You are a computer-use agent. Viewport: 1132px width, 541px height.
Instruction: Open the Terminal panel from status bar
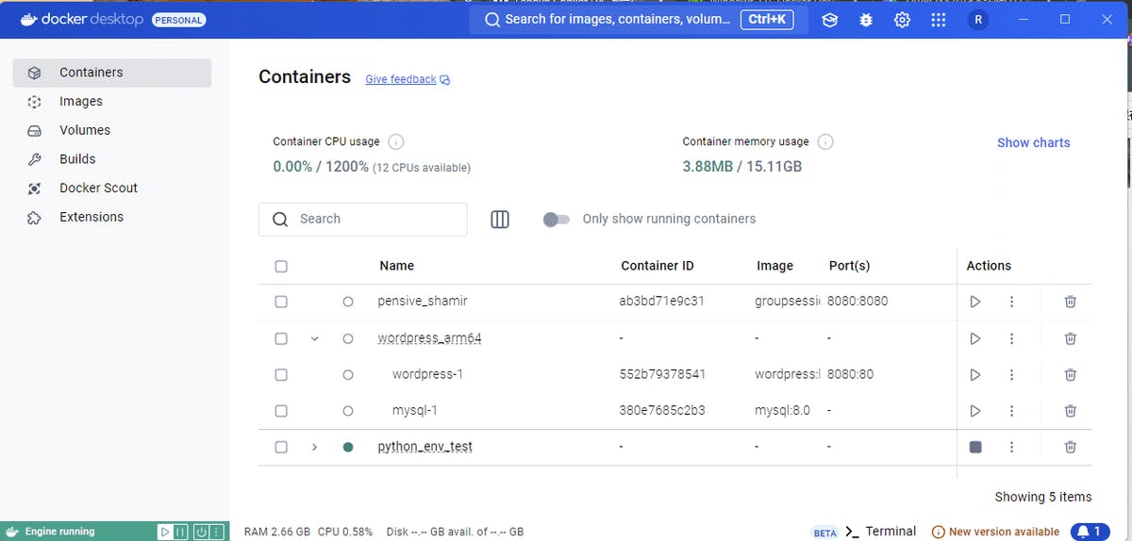click(x=881, y=532)
